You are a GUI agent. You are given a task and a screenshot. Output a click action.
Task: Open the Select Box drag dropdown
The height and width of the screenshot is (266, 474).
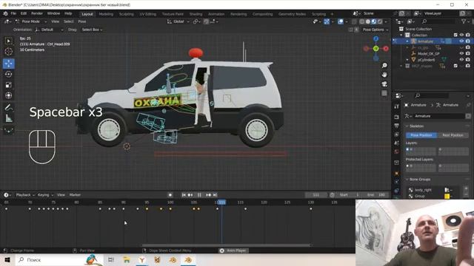coord(92,30)
